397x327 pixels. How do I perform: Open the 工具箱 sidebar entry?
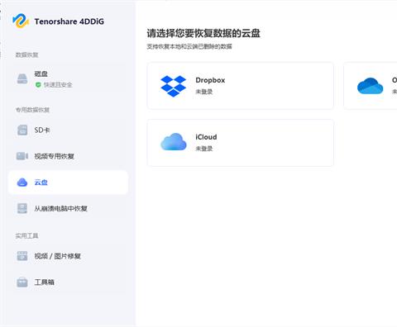(68, 282)
